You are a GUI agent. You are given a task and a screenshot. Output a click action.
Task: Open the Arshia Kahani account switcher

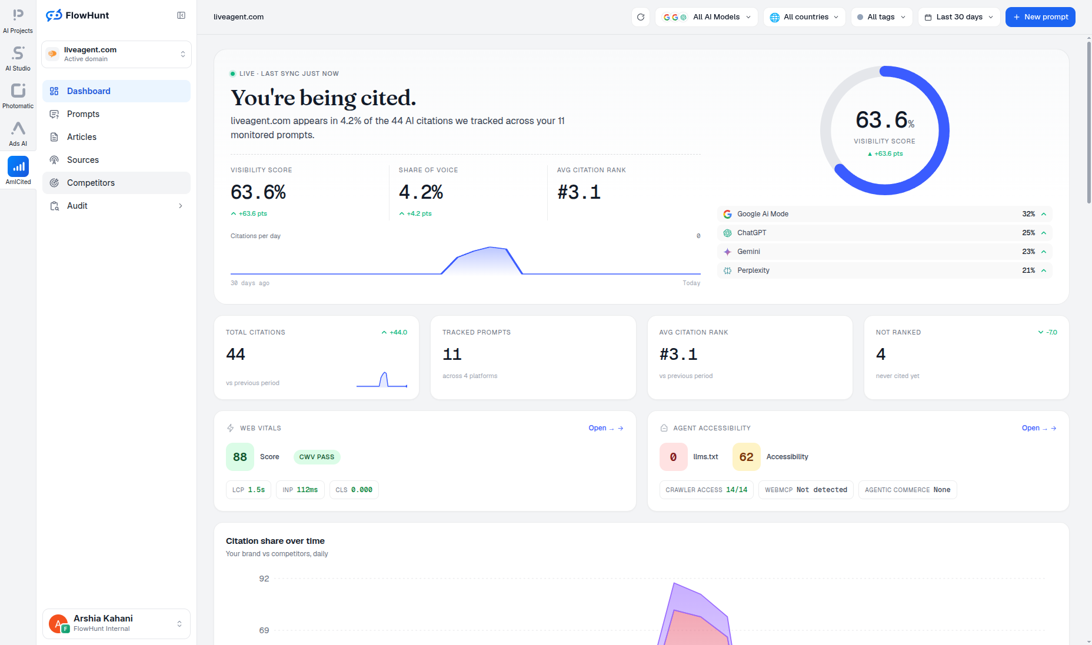coord(116,624)
